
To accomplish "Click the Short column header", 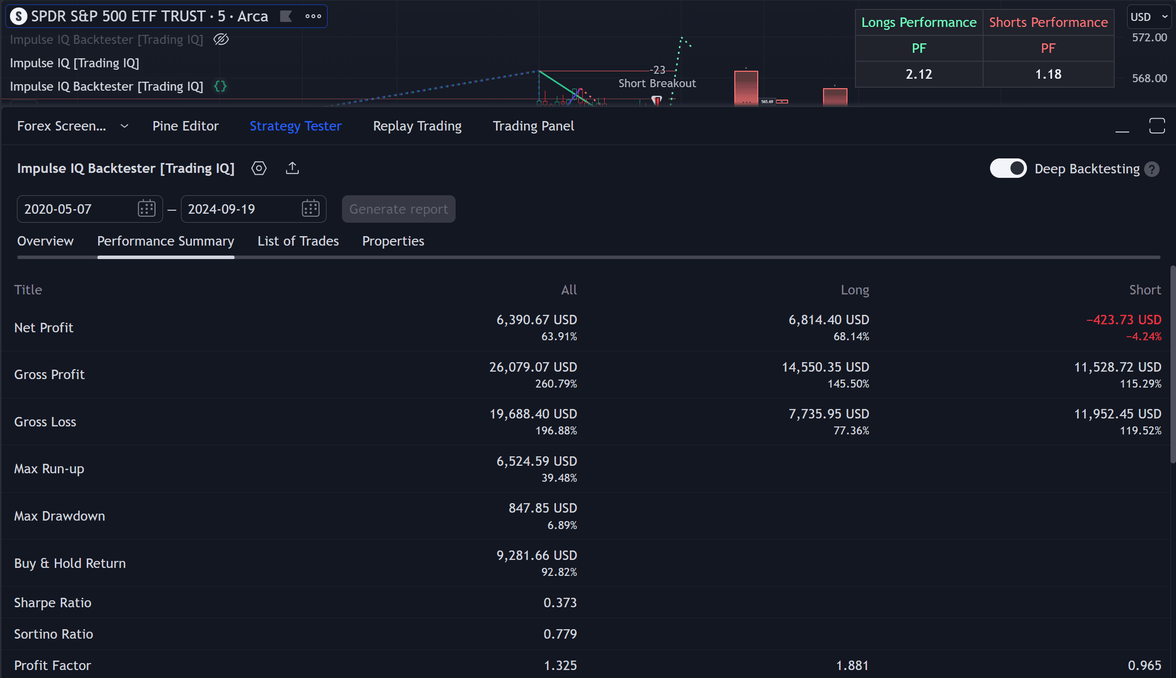I will click(x=1145, y=290).
